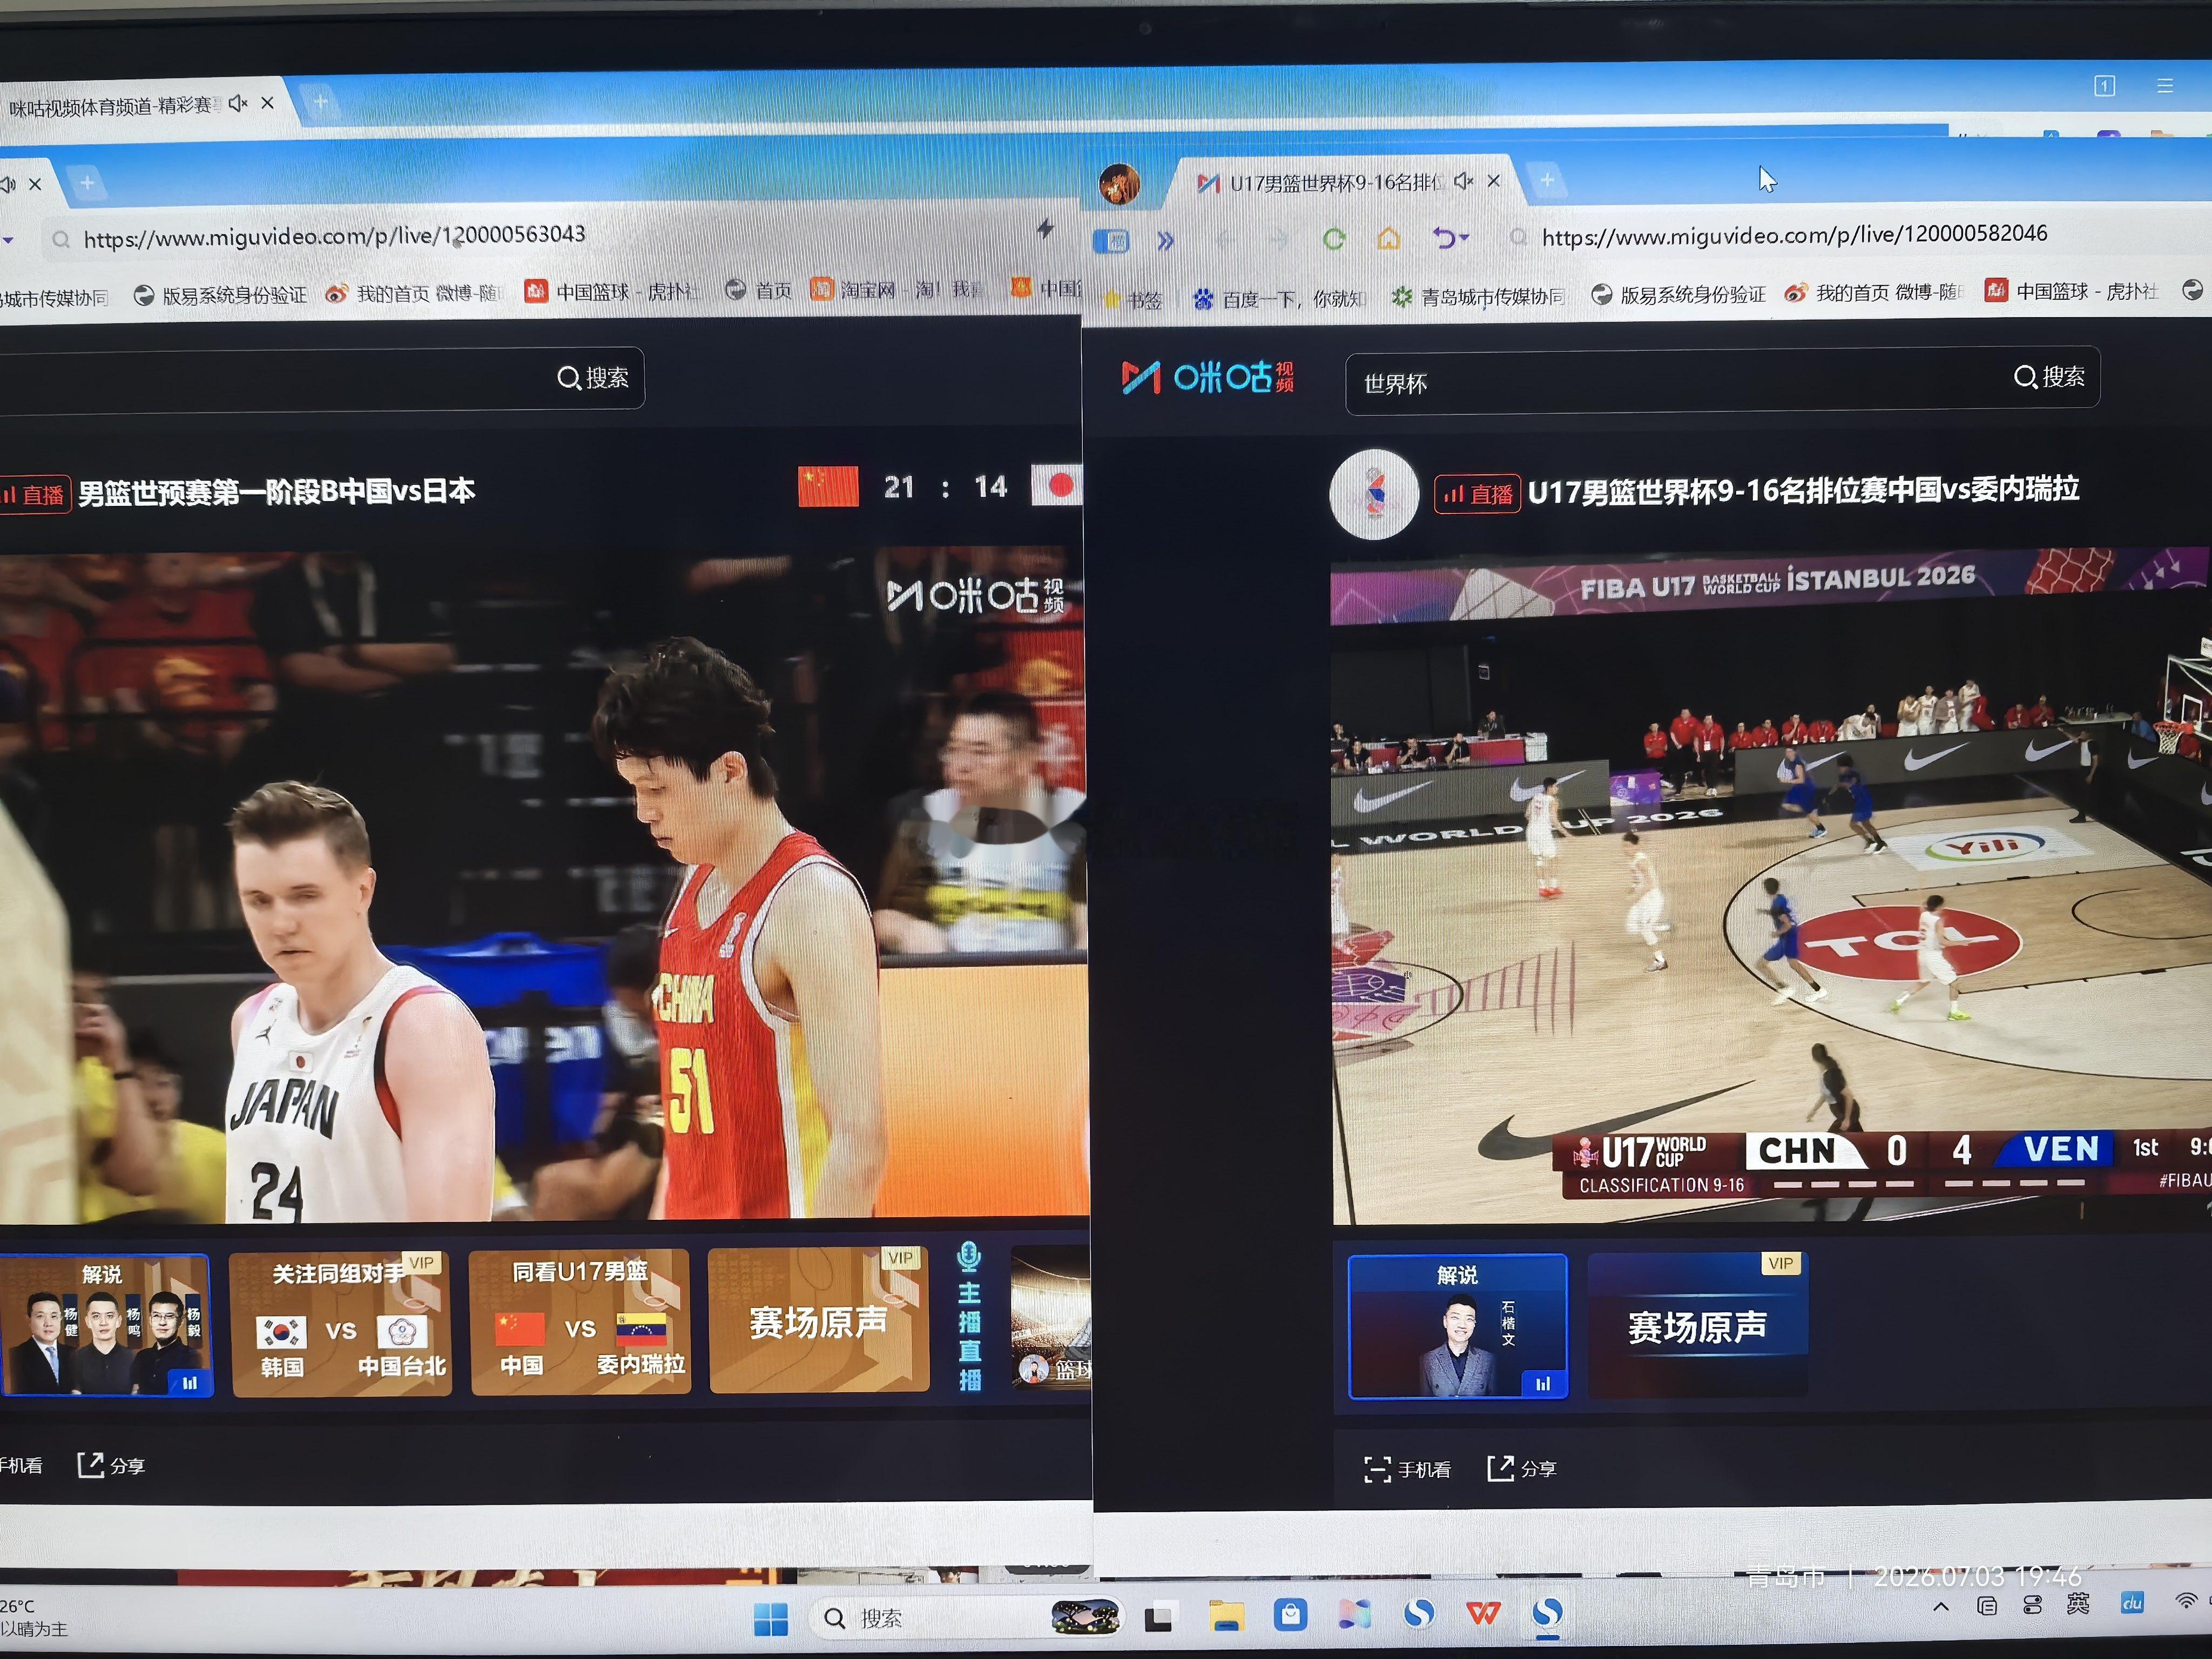
Task: Mute the 咪咕视频体育频道 background tab
Action: (x=238, y=103)
